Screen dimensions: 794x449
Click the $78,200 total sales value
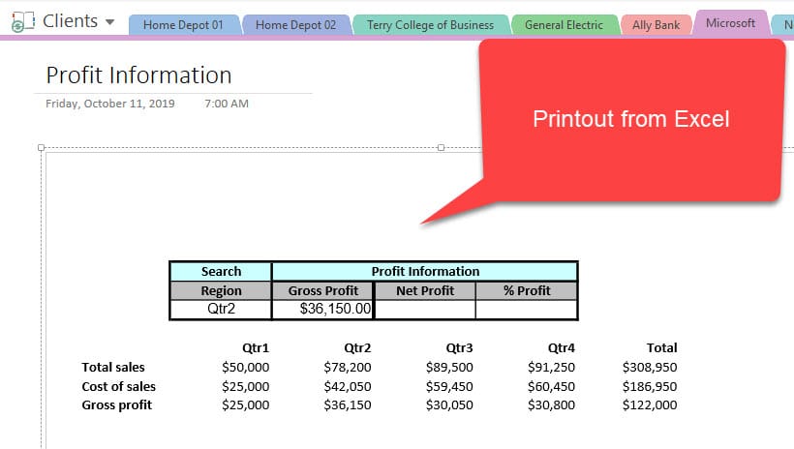[348, 367]
